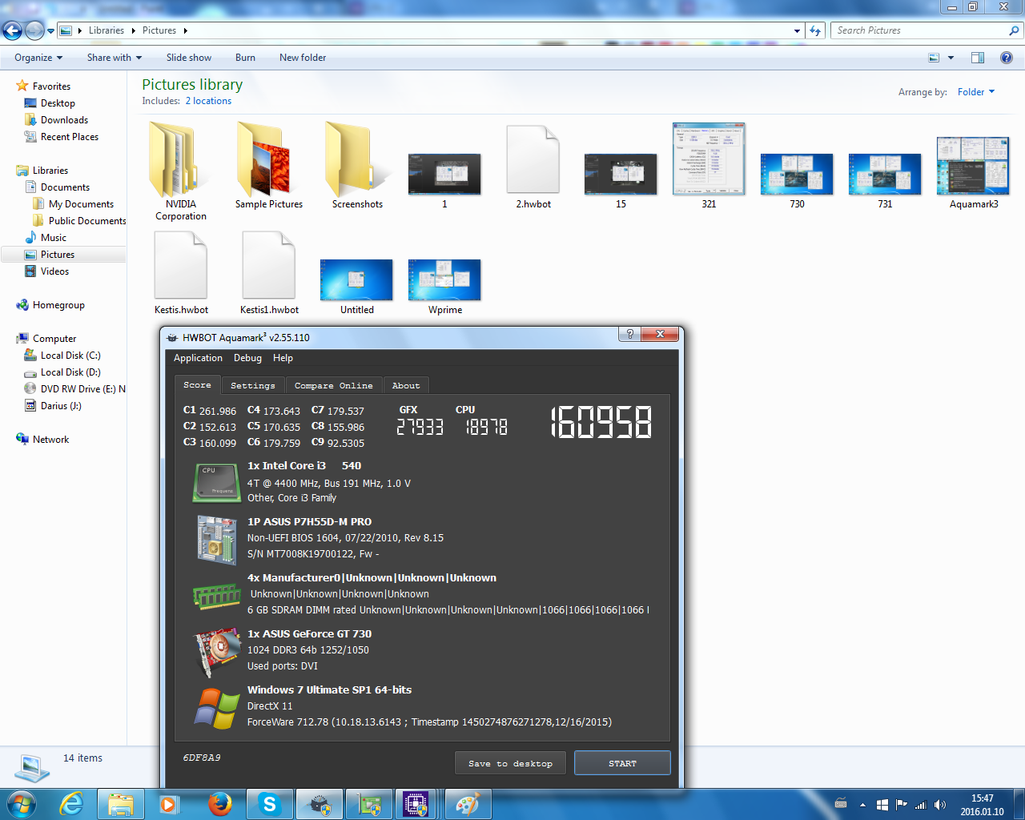Open NVIDIA Corporation folder

pyautogui.click(x=181, y=172)
